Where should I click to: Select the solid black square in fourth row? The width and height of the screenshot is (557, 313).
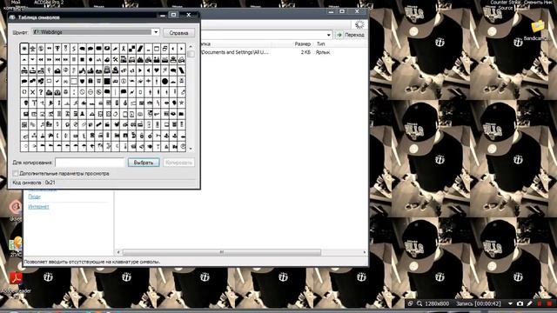(107, 81)
